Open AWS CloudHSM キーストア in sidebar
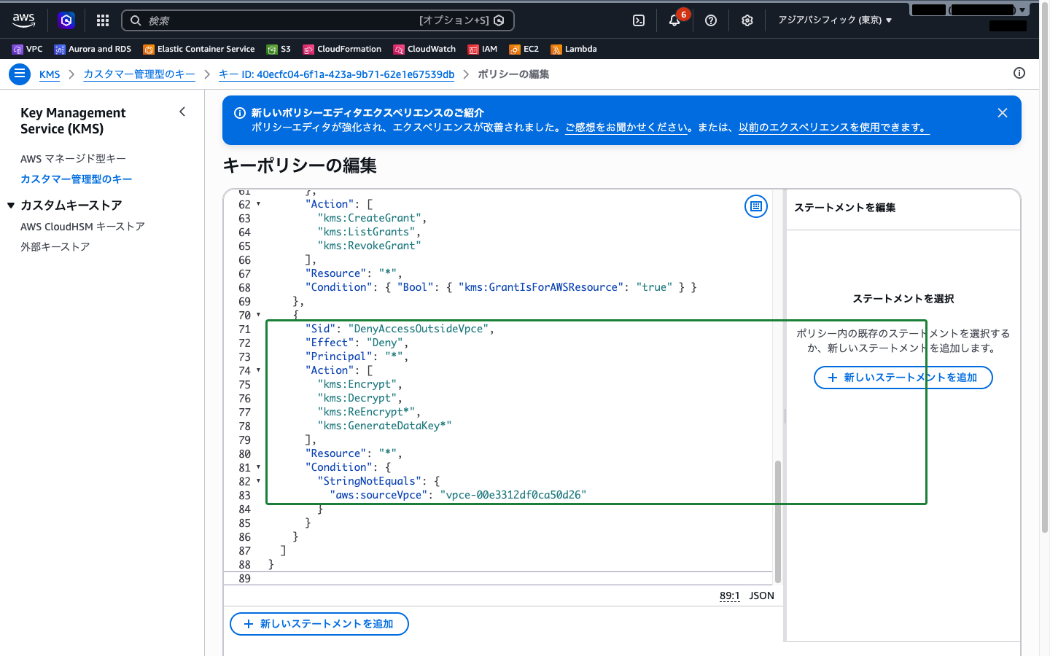 click(82, 226)
